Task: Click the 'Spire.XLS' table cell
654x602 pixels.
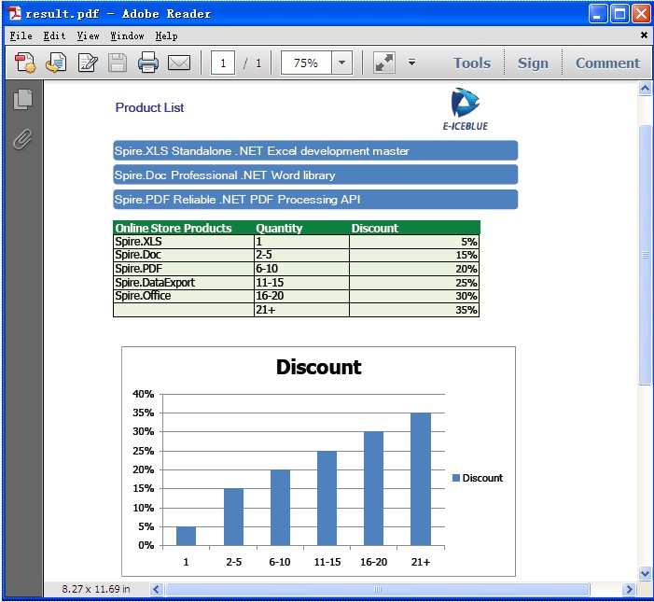Action: click(x=184, y=242)
